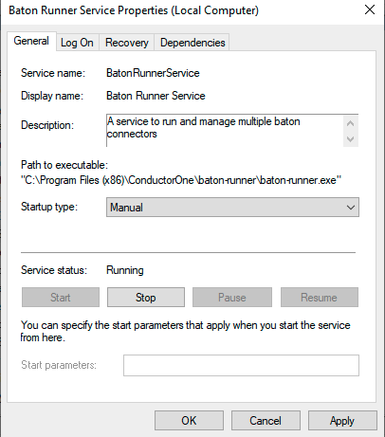Stop the running service
The height and width of the screenshot is (437, 385).
(146, 298)
